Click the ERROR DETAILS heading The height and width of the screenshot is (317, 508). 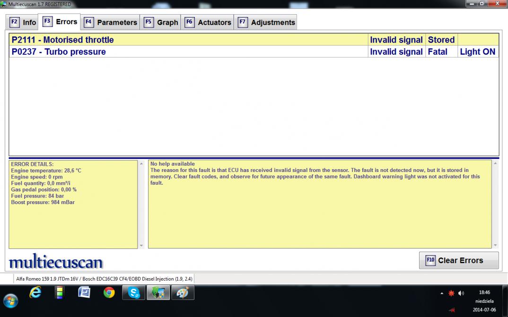tap(32, 164)
